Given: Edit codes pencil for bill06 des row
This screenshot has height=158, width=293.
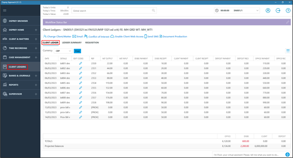Looking at the screenshot, I should (80, 88).
